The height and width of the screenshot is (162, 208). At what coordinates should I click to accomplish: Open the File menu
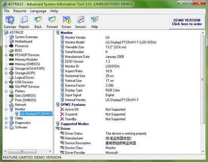[7, 11]
